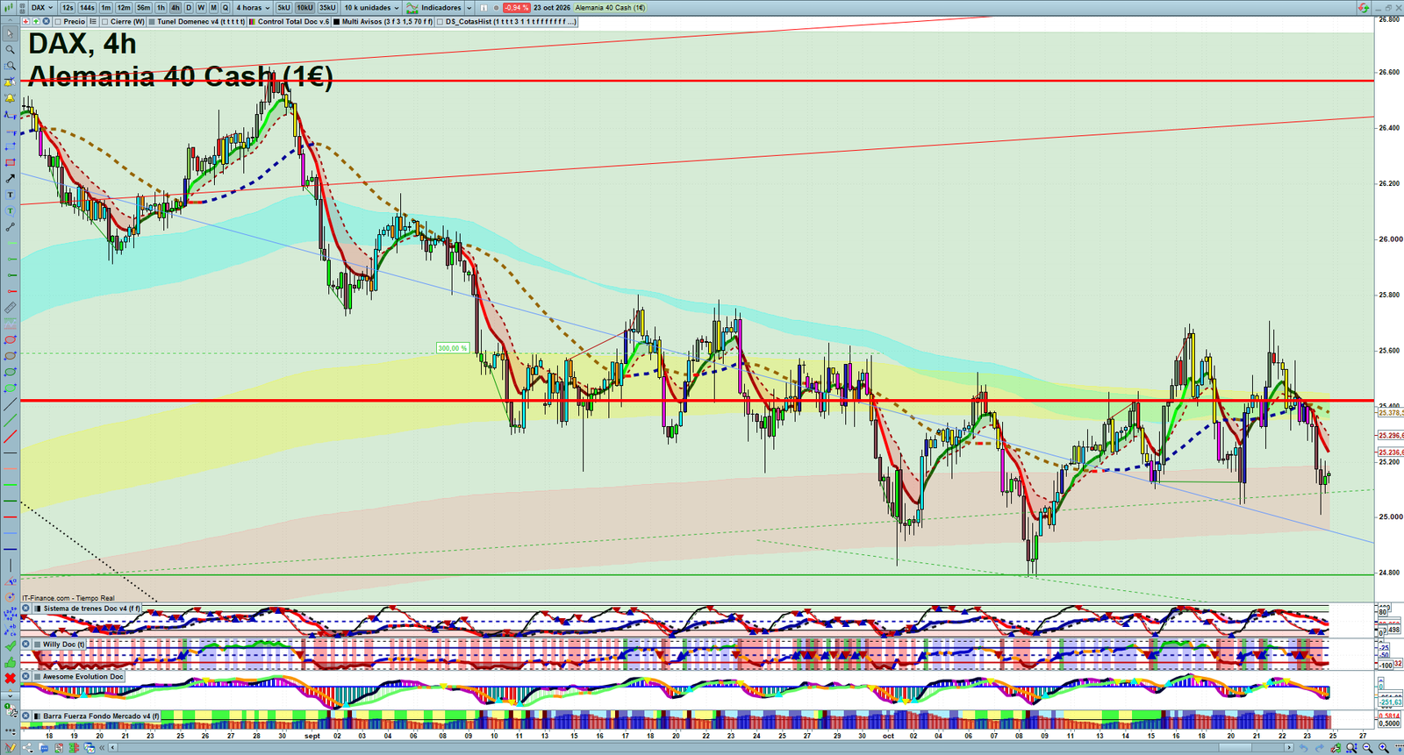Screen dimensions: 1404x755
Task: Toggle the Precio checkbox
Action: (x=58, y=21)
